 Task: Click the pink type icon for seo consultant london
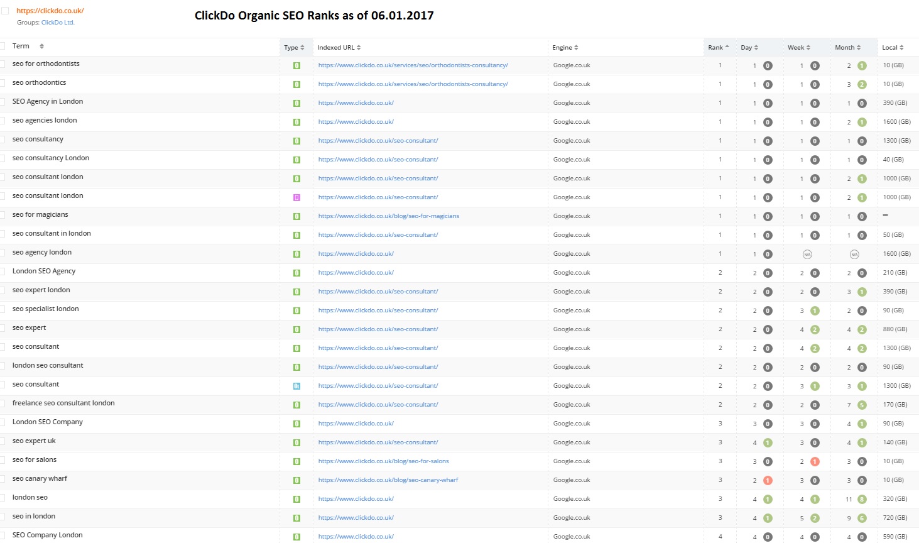(x=296, y=197)
